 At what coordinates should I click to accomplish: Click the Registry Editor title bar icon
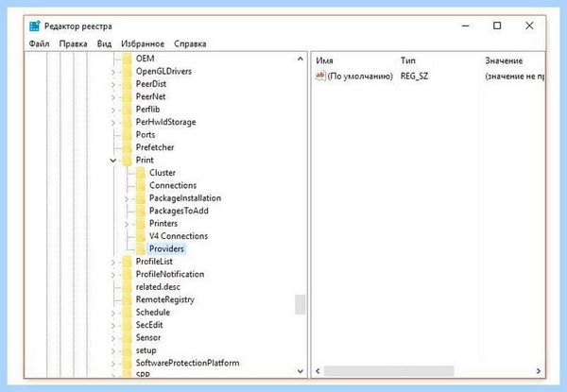35,26
